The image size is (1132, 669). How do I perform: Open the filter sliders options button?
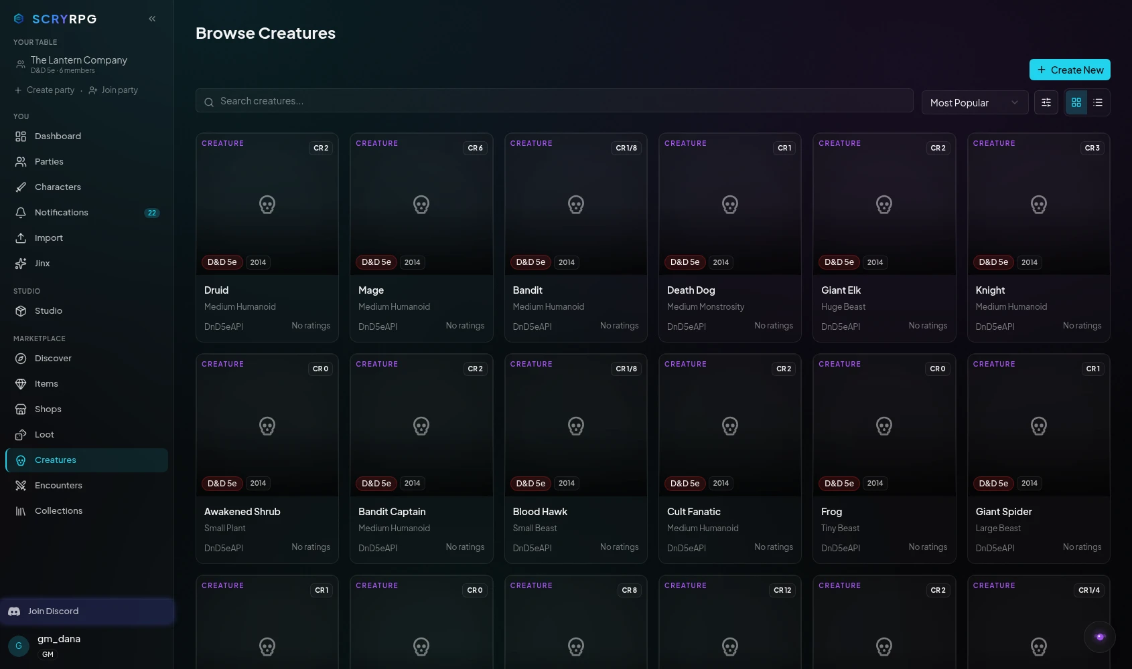click(1046, 102)
